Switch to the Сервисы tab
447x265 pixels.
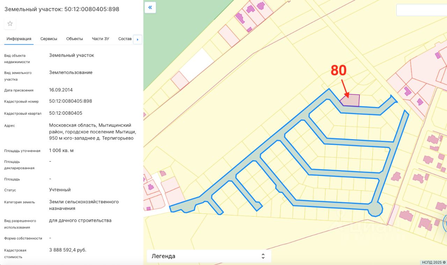(x=49, y=39)
